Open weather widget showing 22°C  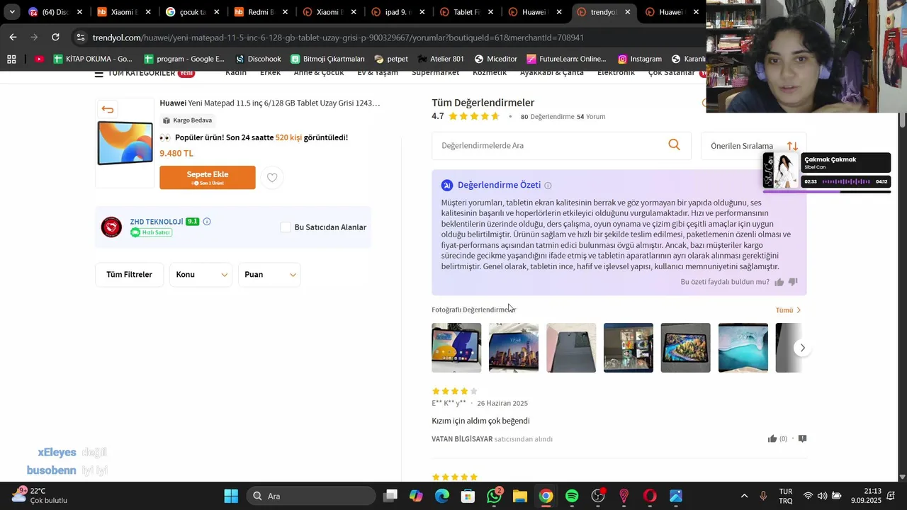click(40, 495)
